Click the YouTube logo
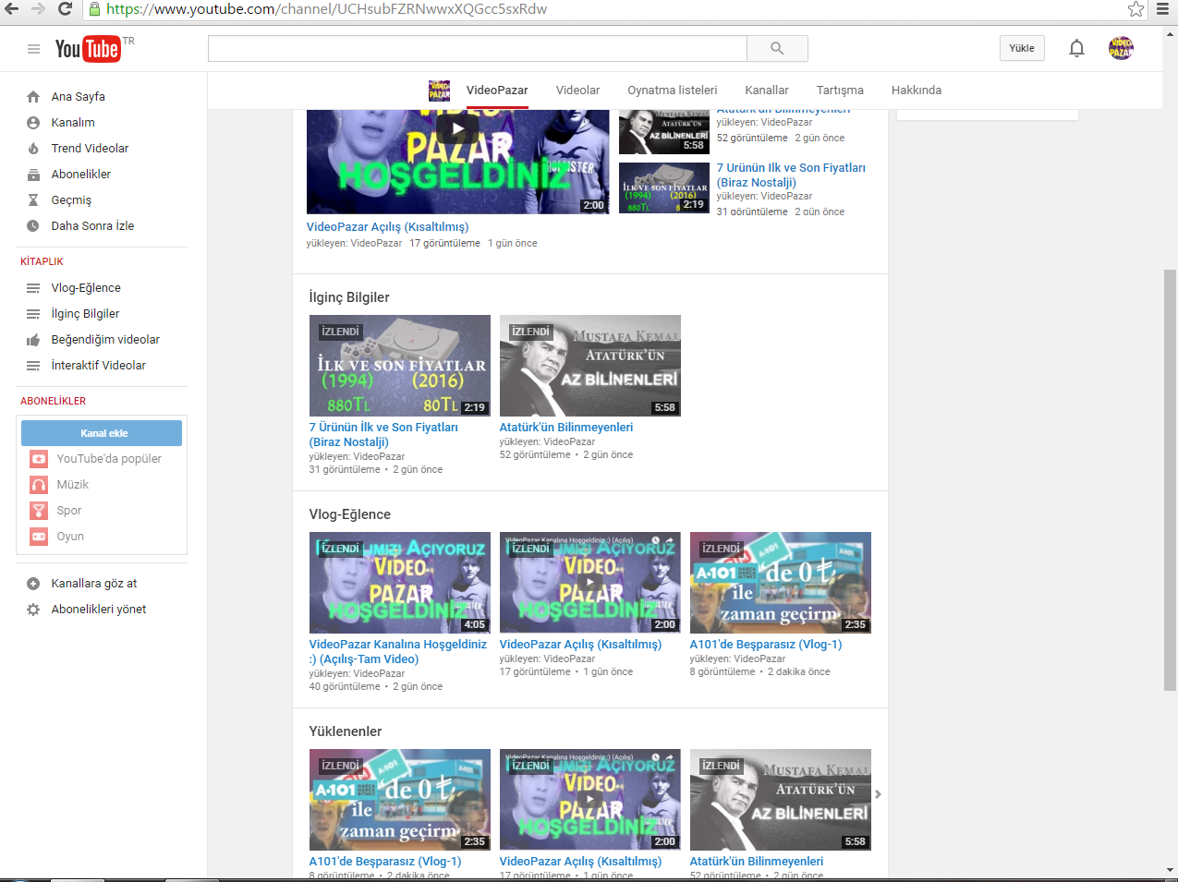 click(88, 49)
